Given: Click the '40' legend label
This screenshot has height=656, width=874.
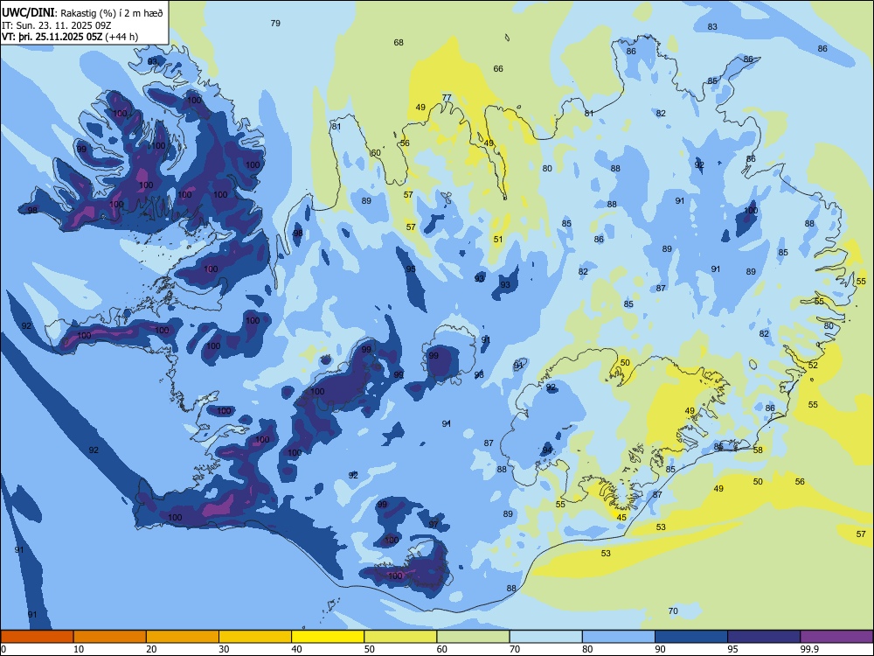Looking at the screenshot, I should tap(297, 649).
